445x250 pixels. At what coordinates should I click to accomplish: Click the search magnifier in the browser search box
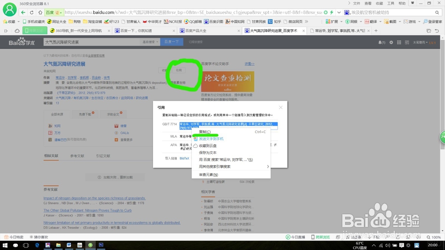437,12
